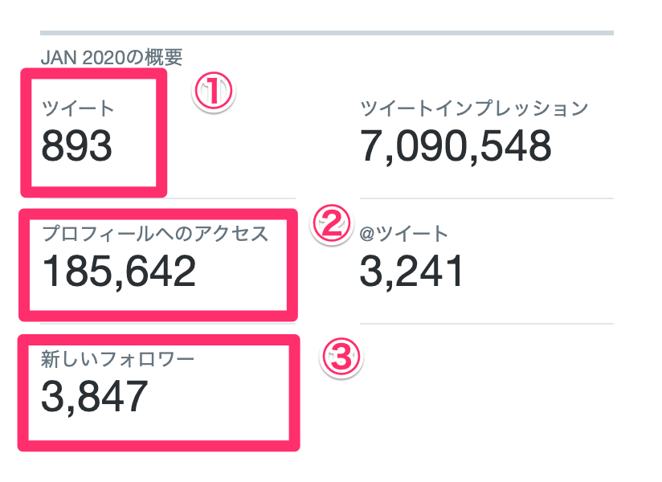Click the profile visits value 185,642
Screen dimensions: 662x482
coord(119,272)
